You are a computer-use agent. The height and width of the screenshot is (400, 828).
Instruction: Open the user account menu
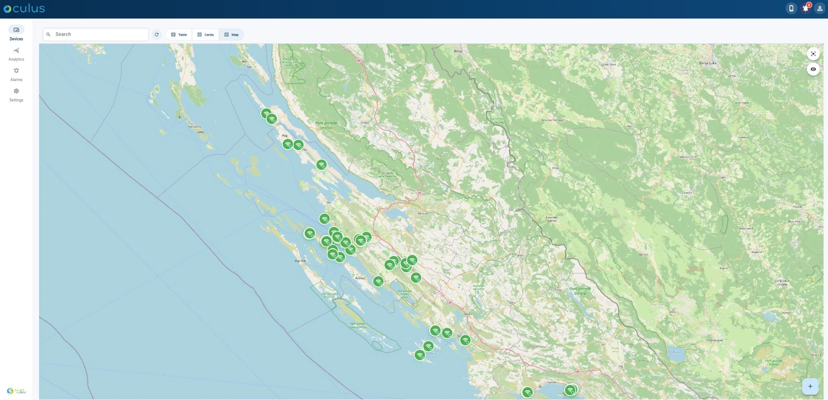click(820, 8)
